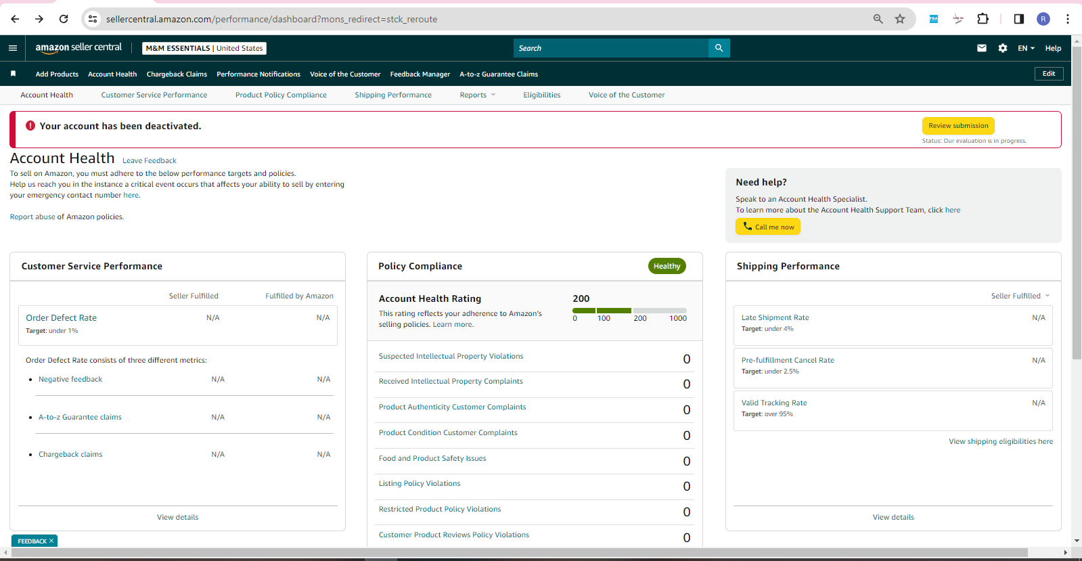Open the Late Shipment Rate link
Screen dimensions: 1082x561
pyautogui.click(x=775, y=317)
